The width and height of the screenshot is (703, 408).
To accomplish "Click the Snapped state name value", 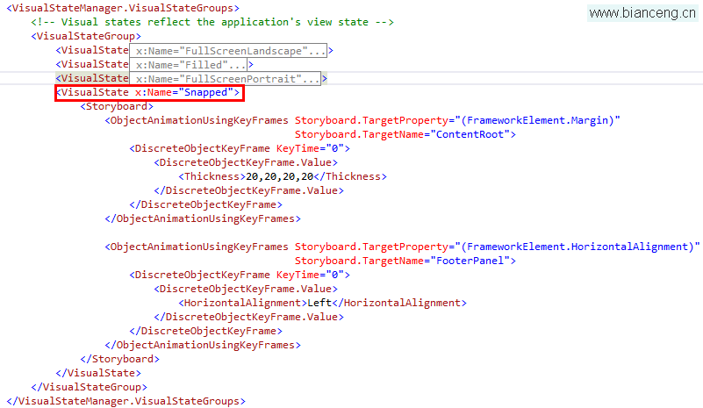I will click(x=205, y=92).
